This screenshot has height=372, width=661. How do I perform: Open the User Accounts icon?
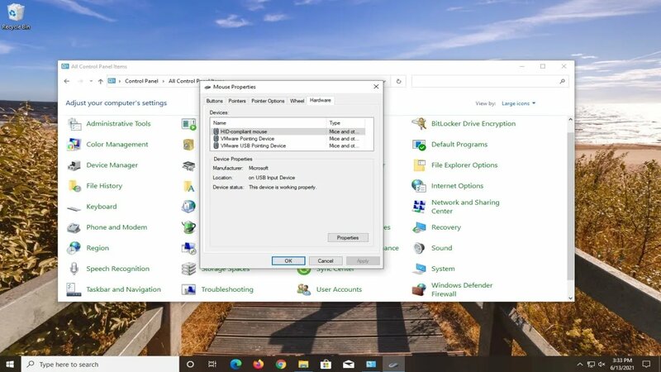pos(303,289)
